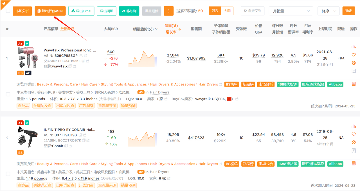Open the 降序 sort order dropdown
360x191 pixels.
(328, 11)
